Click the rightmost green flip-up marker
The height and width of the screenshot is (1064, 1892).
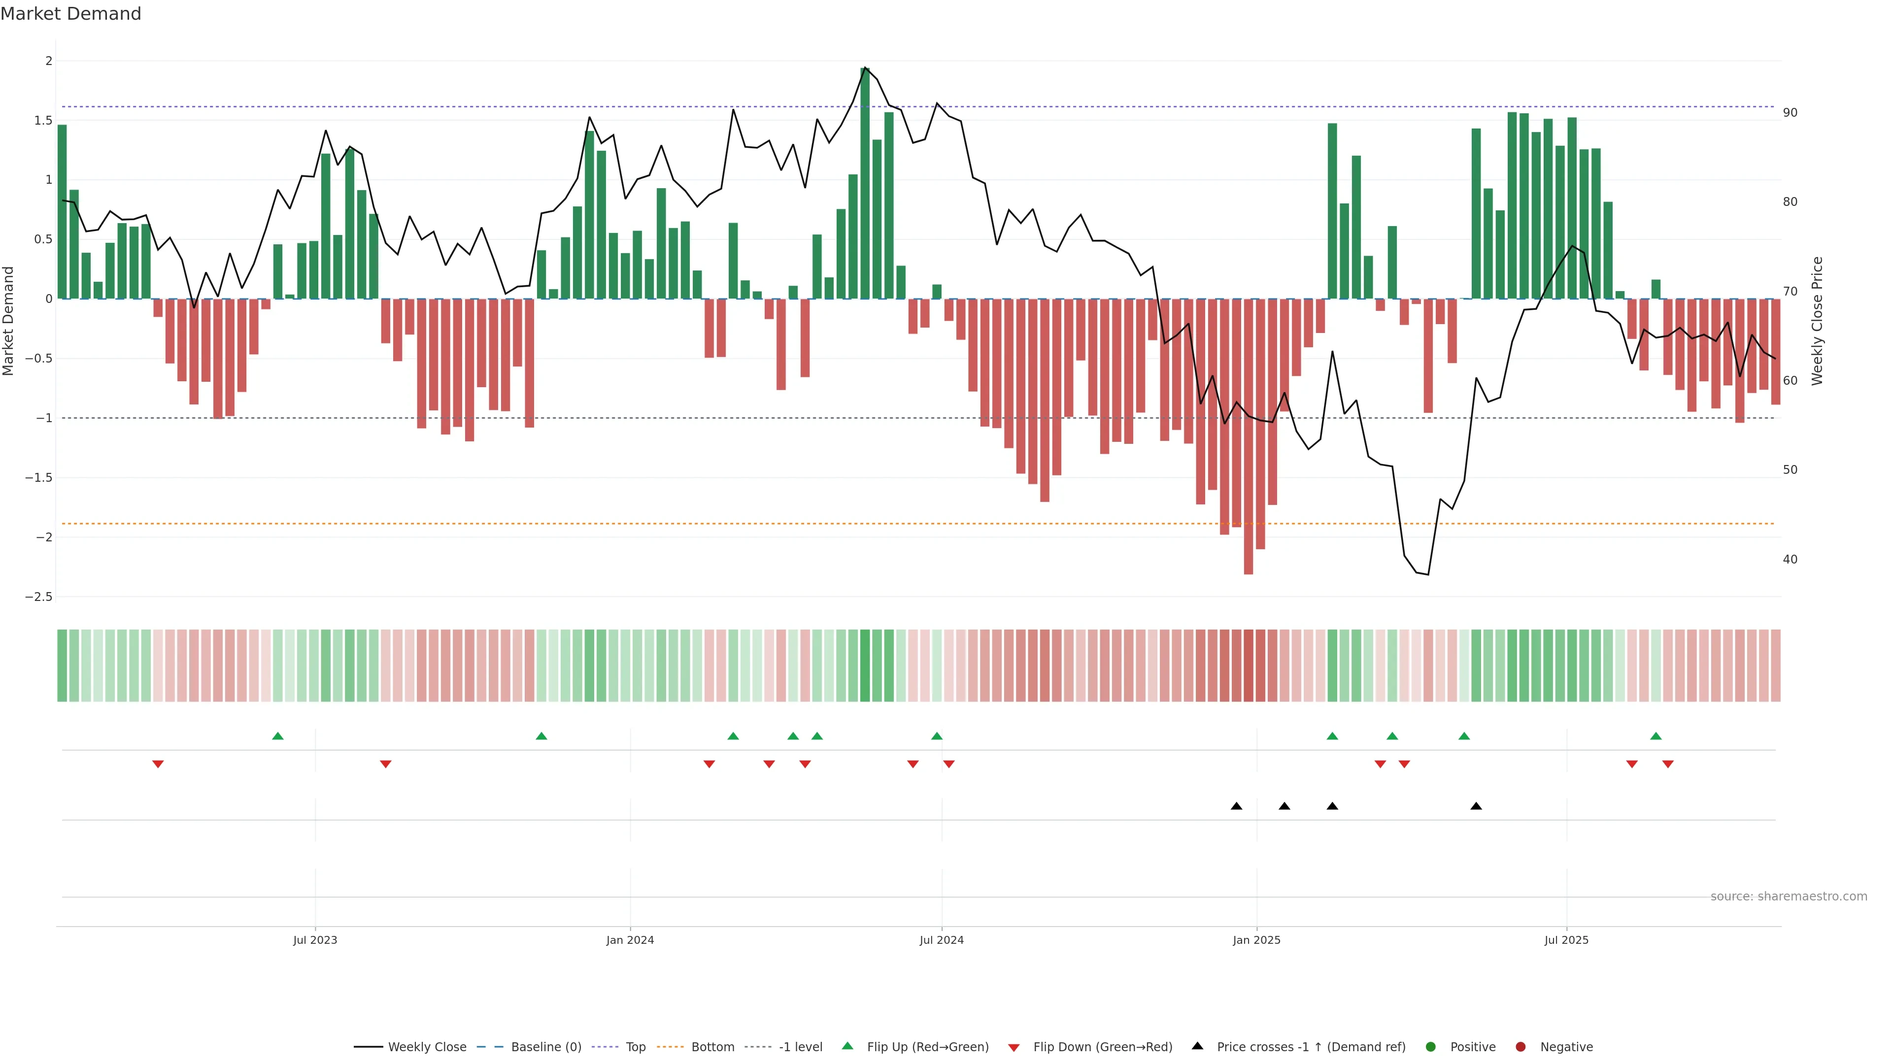[x=1655, y=736]
